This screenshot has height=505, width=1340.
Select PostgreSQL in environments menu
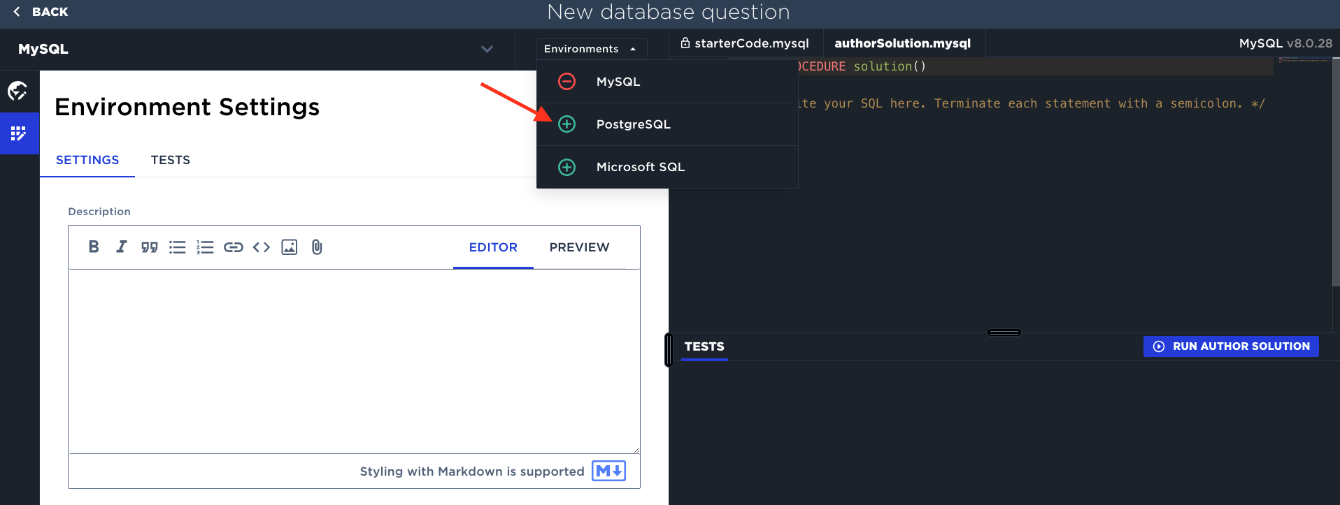click(667, 124)
